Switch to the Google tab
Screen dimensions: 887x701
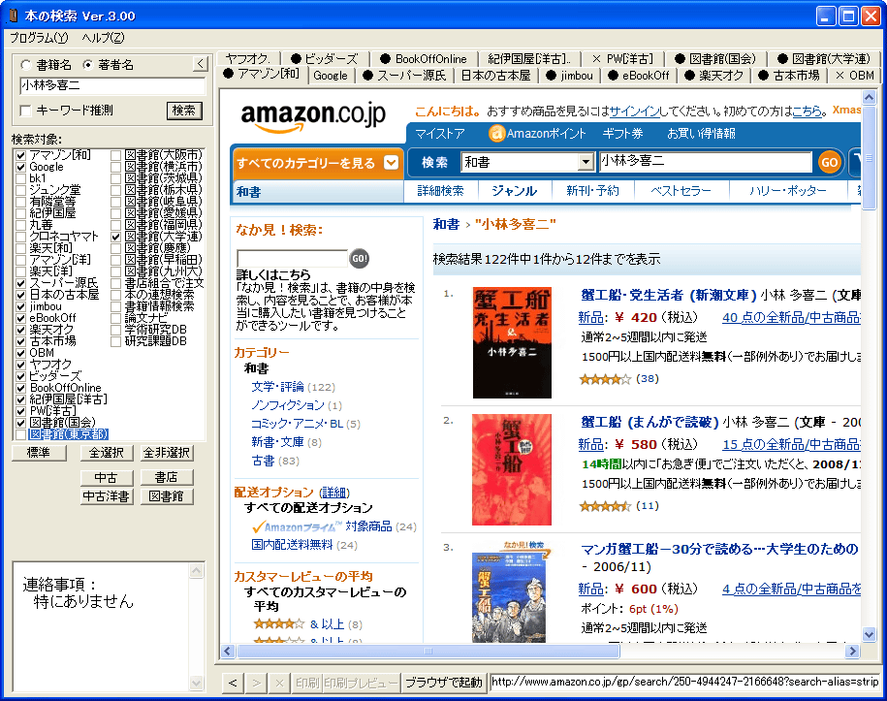(331, 76)
